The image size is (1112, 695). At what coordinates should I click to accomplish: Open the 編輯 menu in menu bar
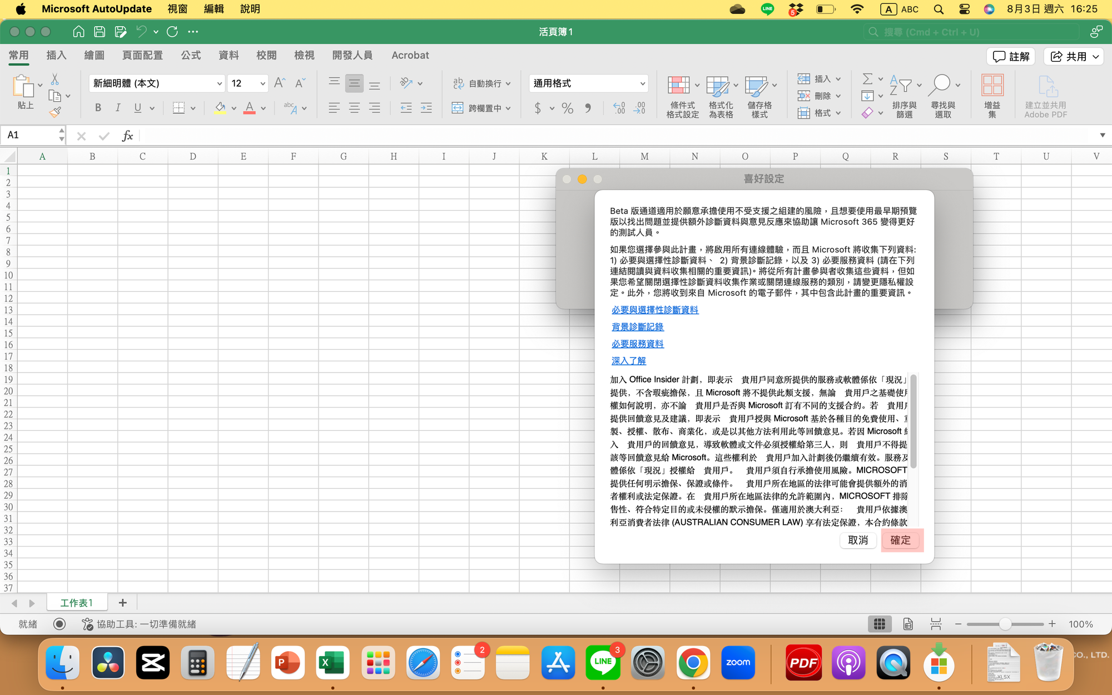[x=214, y=9]
